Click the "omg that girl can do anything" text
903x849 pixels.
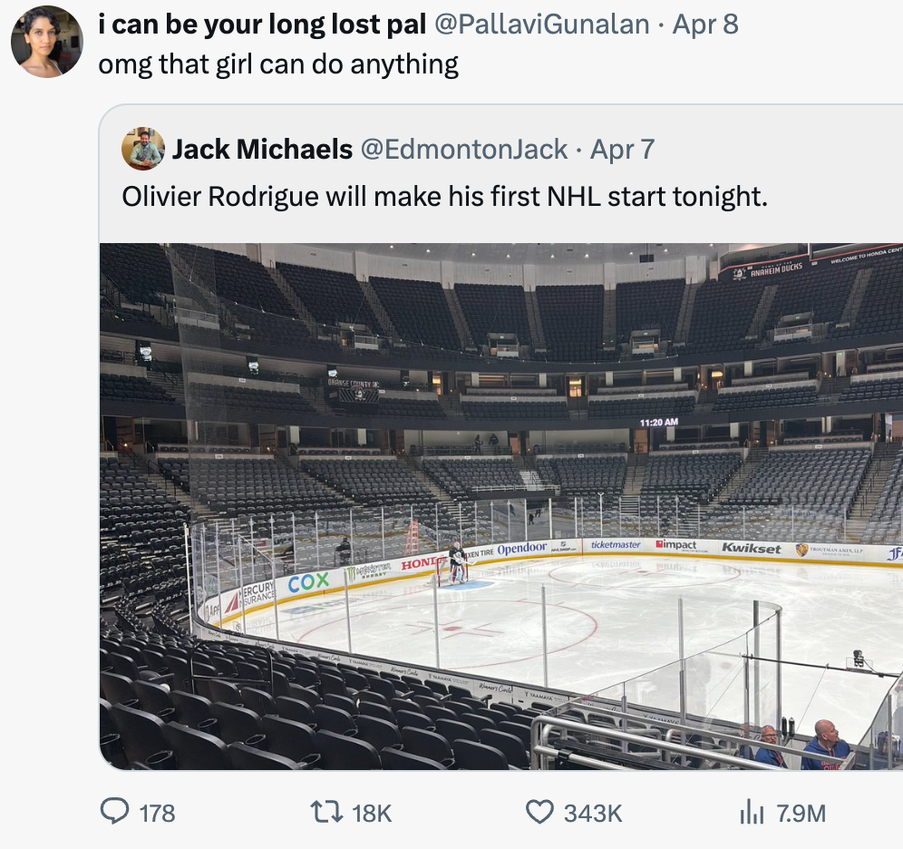tap(278, 64)
